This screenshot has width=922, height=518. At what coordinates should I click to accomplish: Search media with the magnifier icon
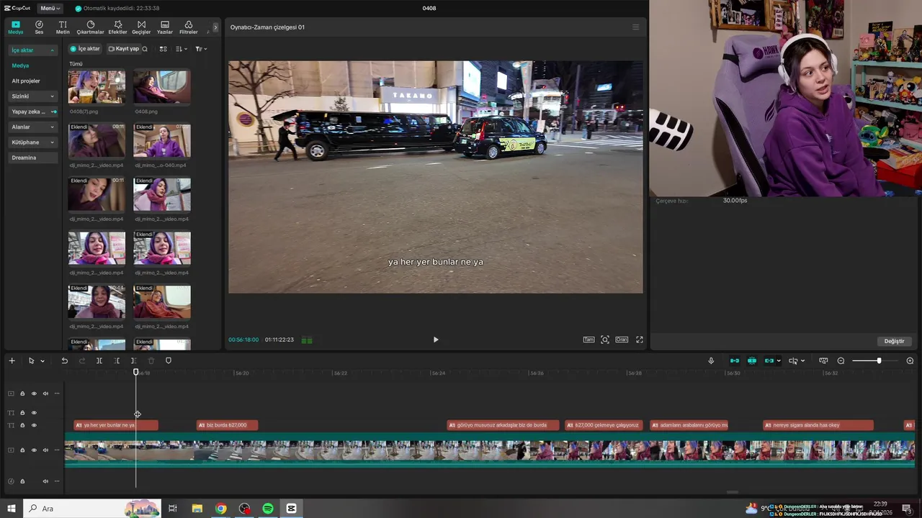point(145,49)
